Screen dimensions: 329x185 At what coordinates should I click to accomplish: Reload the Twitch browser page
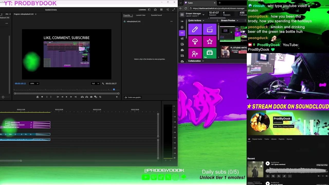186,8
